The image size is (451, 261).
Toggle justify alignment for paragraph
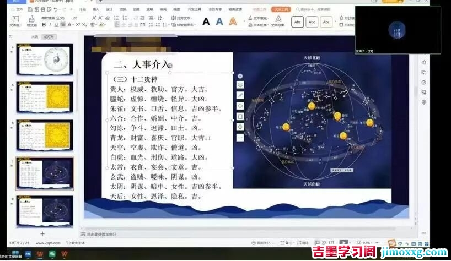[x=136, y=25]
